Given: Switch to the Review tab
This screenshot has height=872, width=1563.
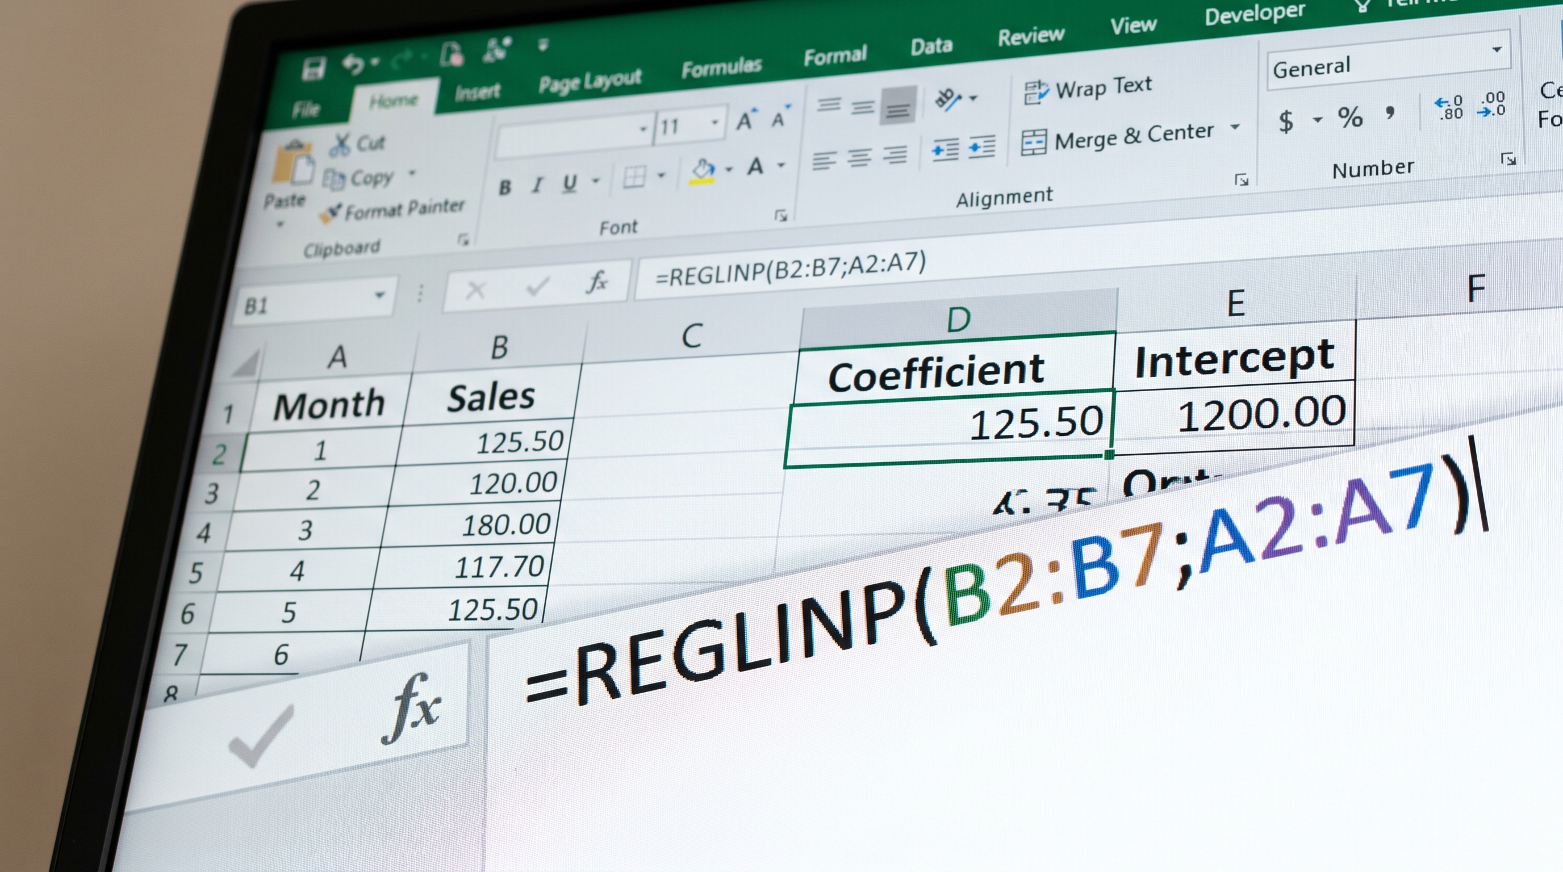Looking at the screenshot, I should tap(1031, 36).
